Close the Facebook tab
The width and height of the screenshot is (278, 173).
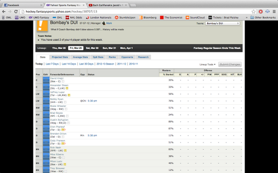click(x=41, y=5)
